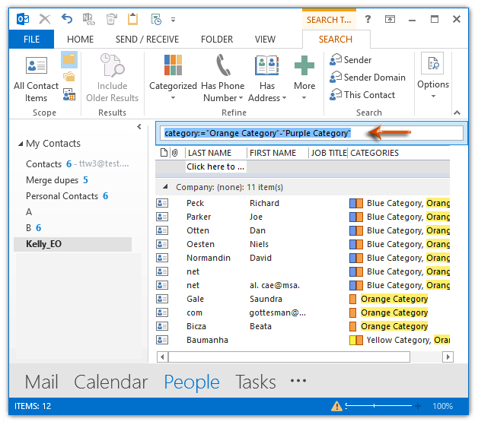Collapse the folder pane with arrow

click(x=139, y=127)
